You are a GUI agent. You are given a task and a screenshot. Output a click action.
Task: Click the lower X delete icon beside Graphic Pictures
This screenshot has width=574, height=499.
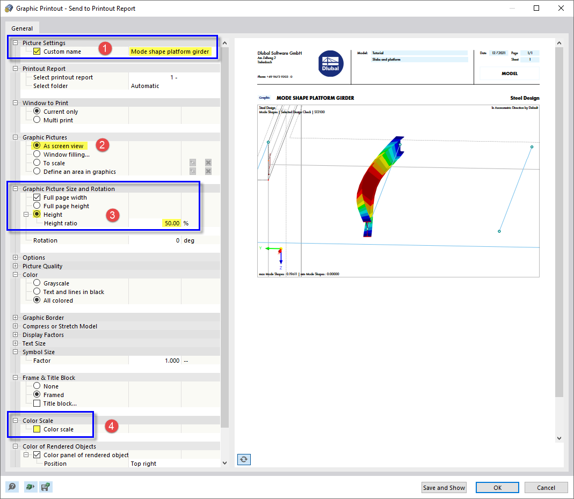tap(208, 171)
